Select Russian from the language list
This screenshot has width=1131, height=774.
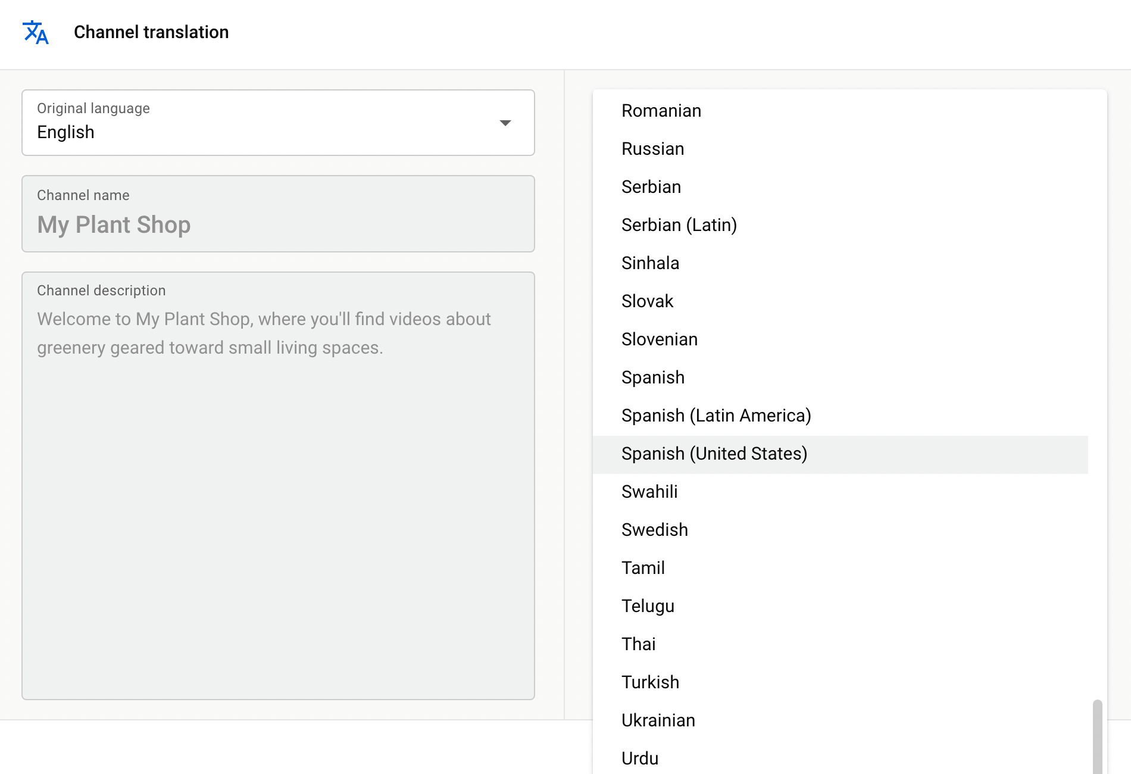840,149
